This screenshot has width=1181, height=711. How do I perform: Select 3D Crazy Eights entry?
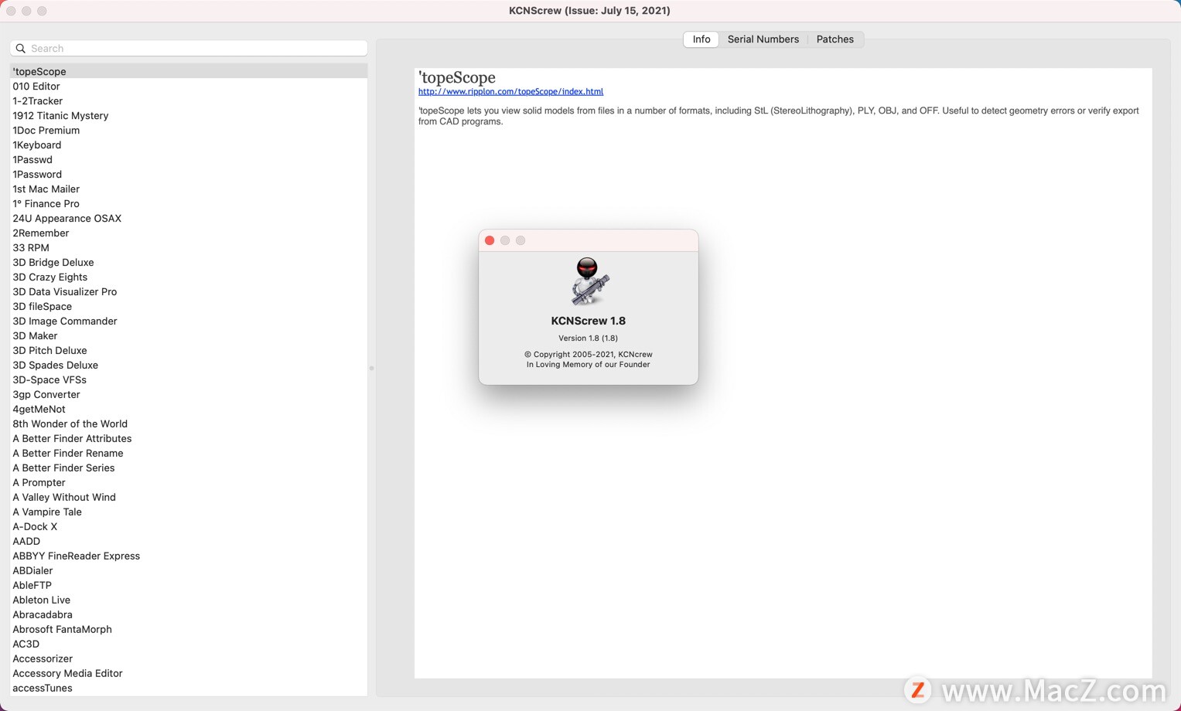click(189, 277)
